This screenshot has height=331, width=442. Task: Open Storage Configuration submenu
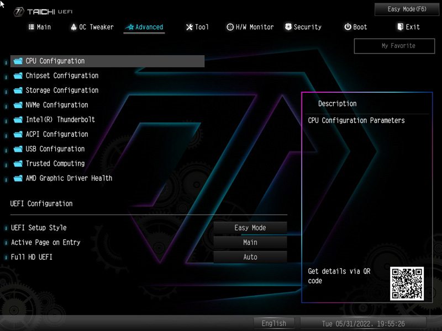tap(62, 90)
